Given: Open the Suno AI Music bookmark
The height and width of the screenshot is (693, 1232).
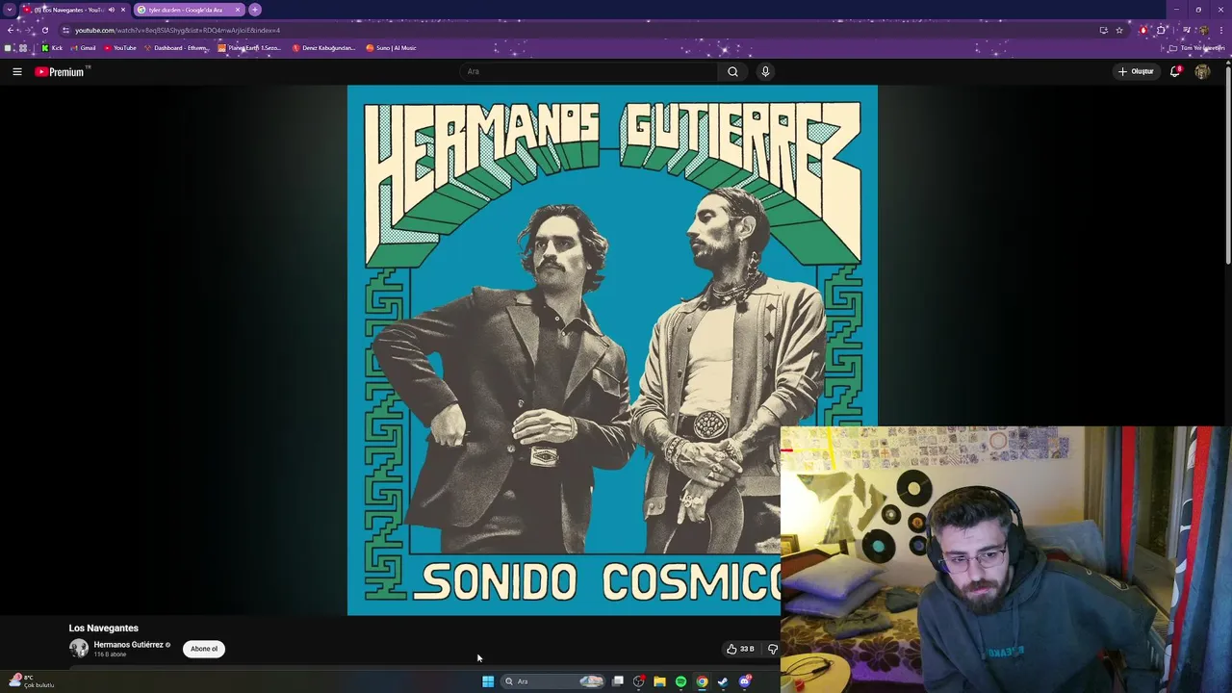Looking at the screenshot, I should click(392, 48).
